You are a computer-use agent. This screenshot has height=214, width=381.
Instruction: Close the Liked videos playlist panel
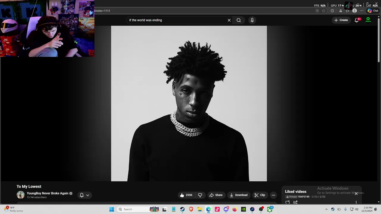click(356, 193)
